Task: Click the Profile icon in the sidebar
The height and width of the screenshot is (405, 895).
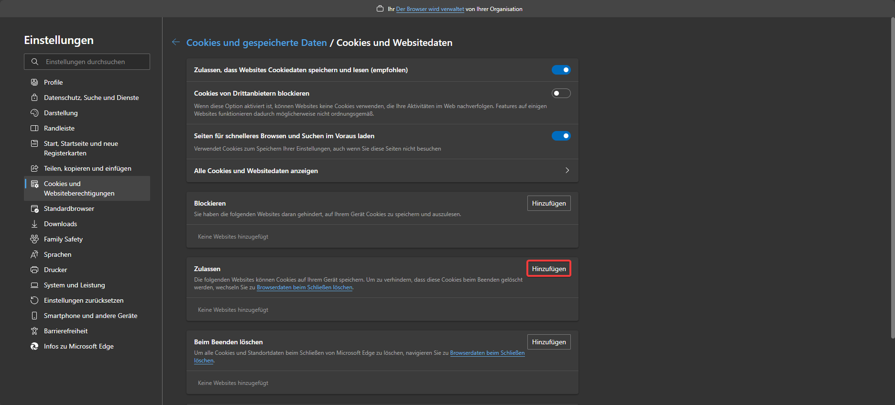Action: (x=34, y=82)
